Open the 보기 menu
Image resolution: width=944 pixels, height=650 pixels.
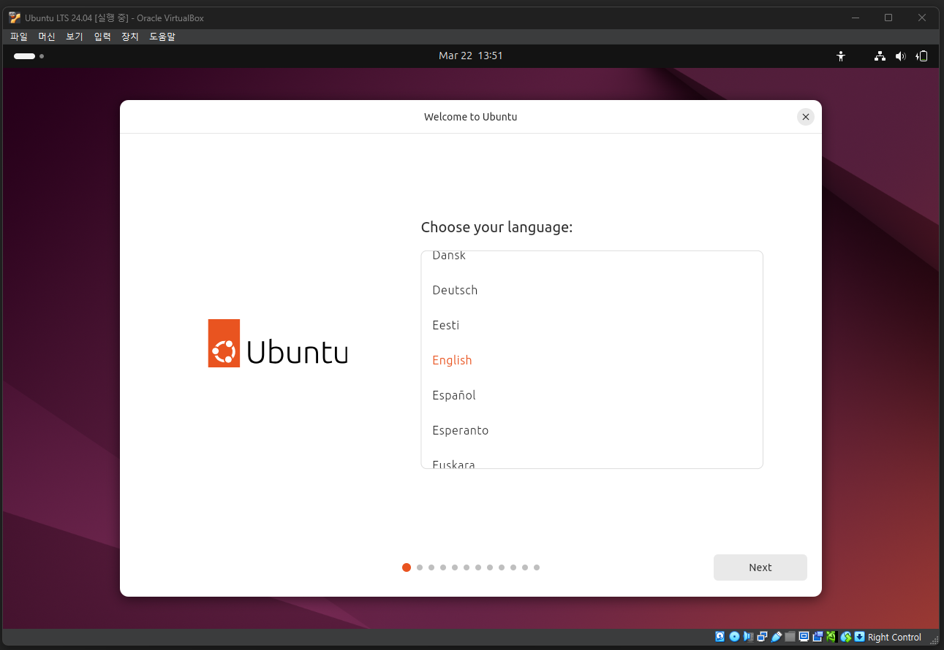pos(75,37)
